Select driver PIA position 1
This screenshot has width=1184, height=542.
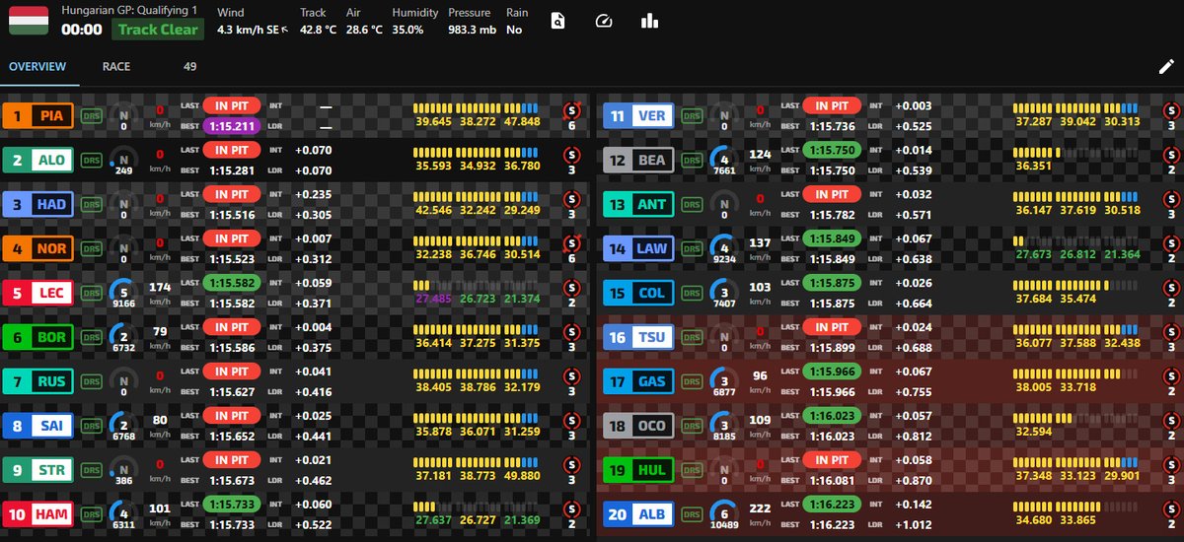[x=37, y=116]
